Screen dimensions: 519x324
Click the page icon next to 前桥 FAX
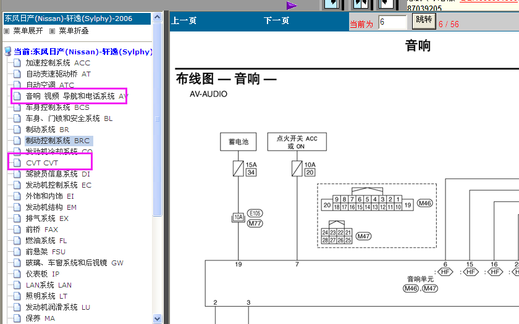17,230
